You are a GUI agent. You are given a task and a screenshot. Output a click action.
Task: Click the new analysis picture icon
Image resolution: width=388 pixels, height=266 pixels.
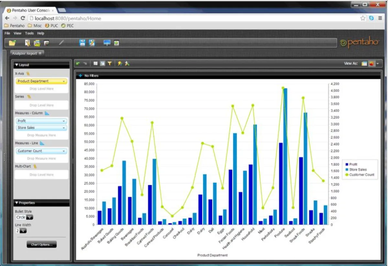click(37, 43)
